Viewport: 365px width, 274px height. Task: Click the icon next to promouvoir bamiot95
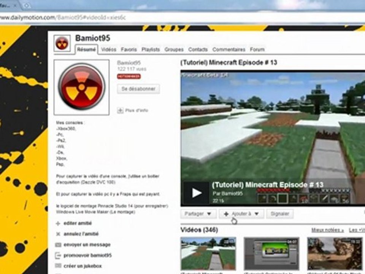(x=58, y=256)
